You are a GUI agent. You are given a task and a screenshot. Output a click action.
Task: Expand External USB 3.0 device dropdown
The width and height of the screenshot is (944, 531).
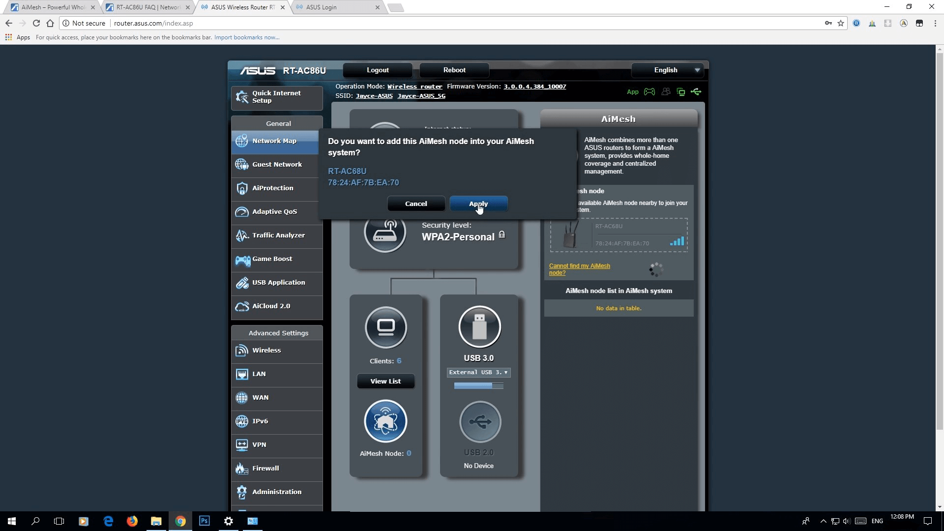tap(478, 372)
